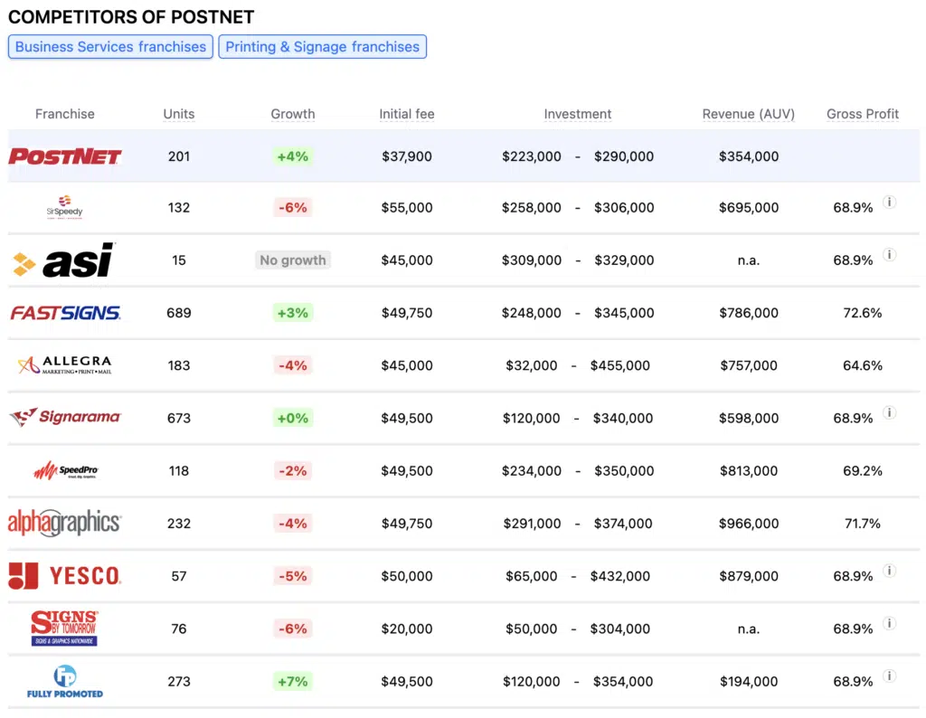
Task: Click the +4% growth badge for PostNet
Action: point(292,156)
